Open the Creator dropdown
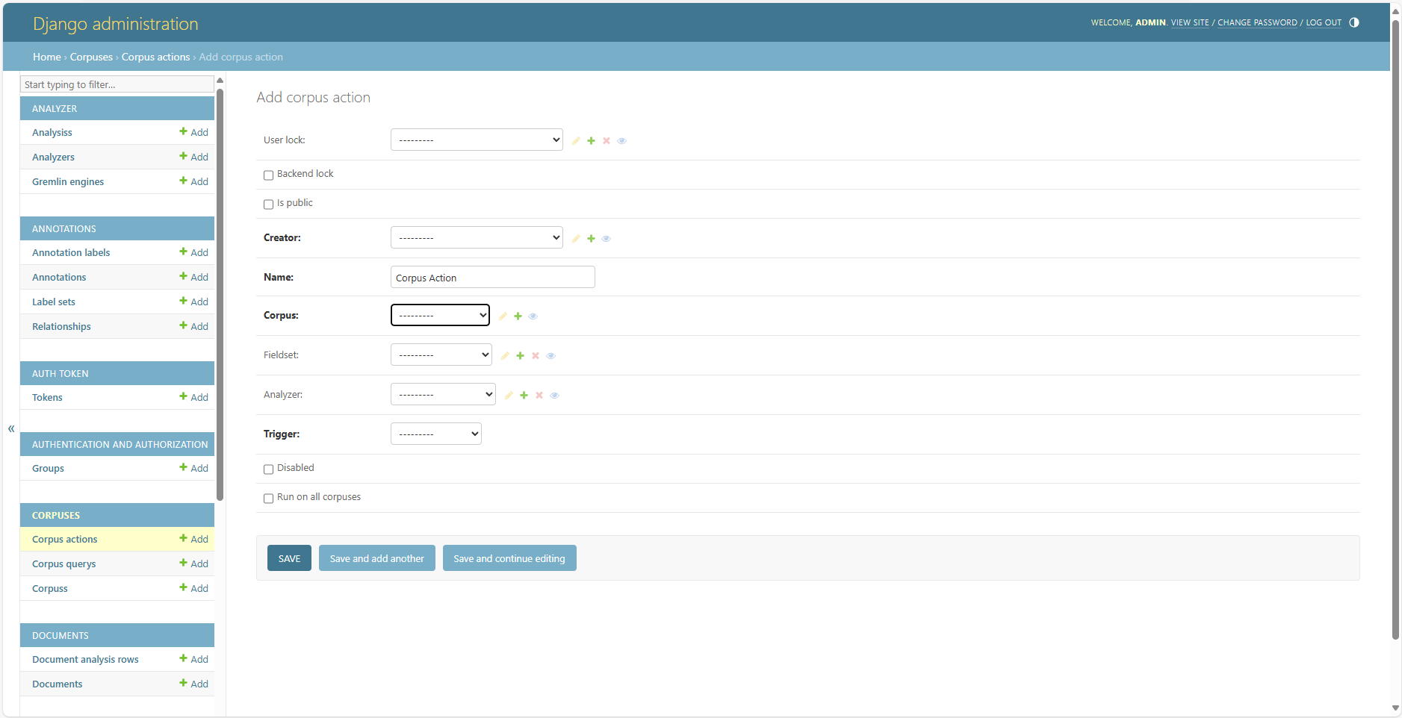Image resolution: width=1402 pixels, height=718 pixels. point(477,237)
